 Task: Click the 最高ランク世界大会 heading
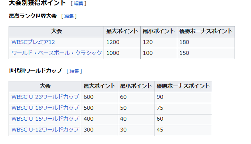pos(33,16)
